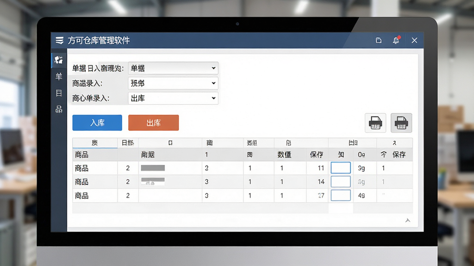
Task: Click the "方可仓库管理软件" window title
Action: click(x=99, y=41)
